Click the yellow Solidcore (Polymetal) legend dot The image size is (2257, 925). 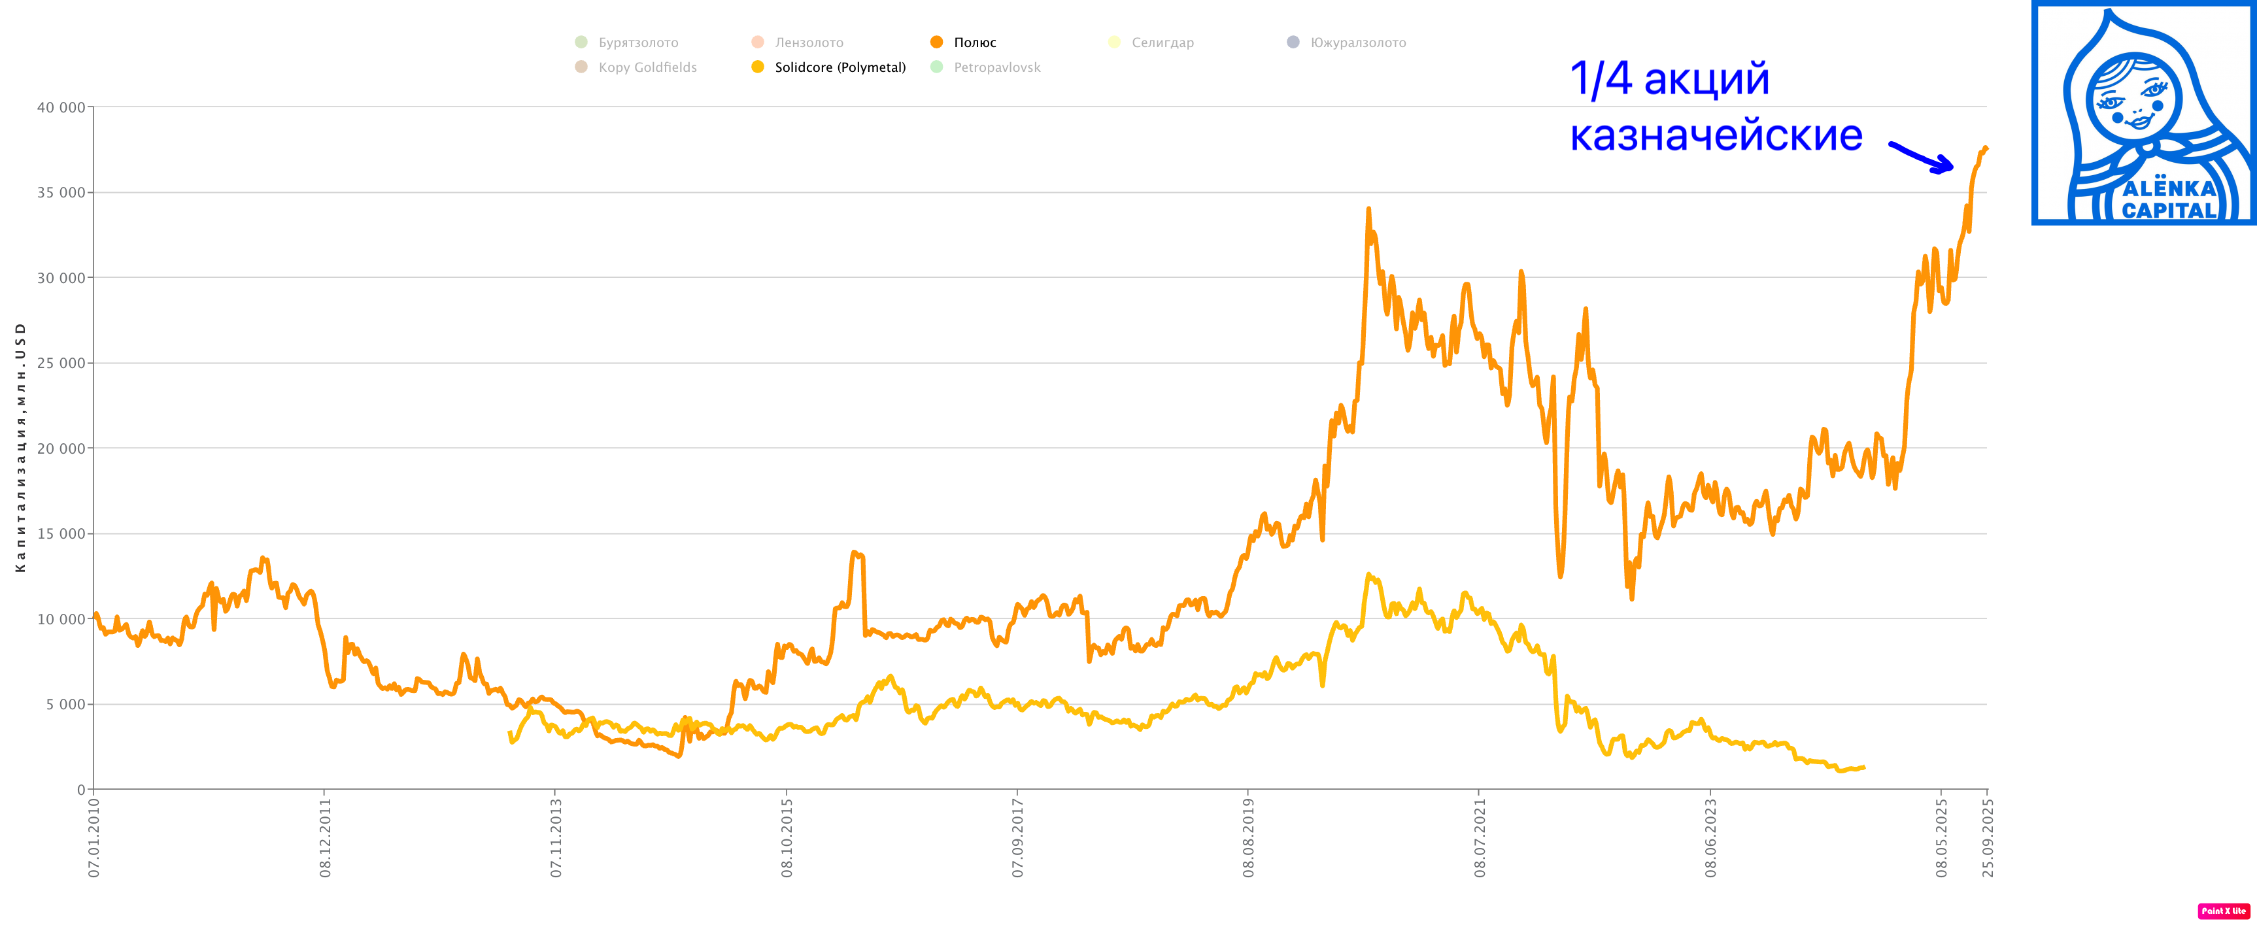click(758, 67)
